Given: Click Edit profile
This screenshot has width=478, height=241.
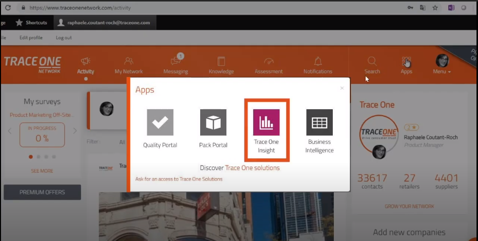Looking at the screenshot, I should tap(31, 38).
